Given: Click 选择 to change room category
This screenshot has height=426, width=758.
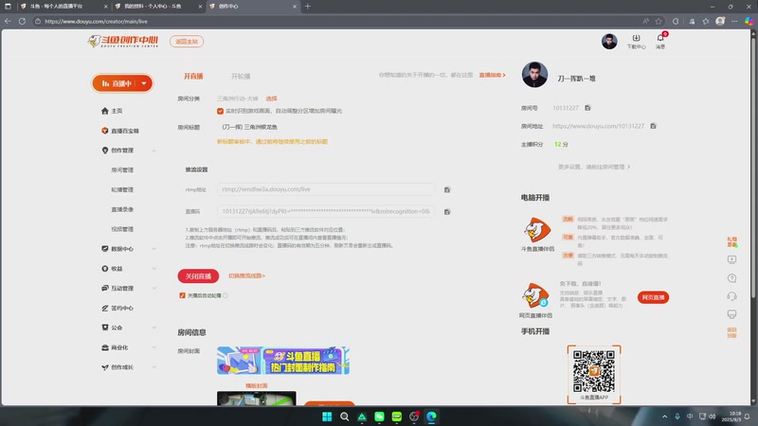Looking at the screenshot, I should [271, 98].
